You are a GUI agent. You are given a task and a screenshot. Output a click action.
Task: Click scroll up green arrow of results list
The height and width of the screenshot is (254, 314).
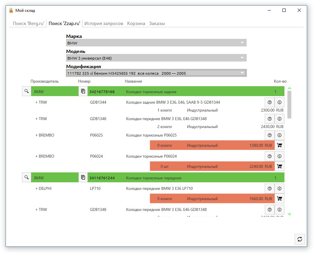(x=289, y=88)
